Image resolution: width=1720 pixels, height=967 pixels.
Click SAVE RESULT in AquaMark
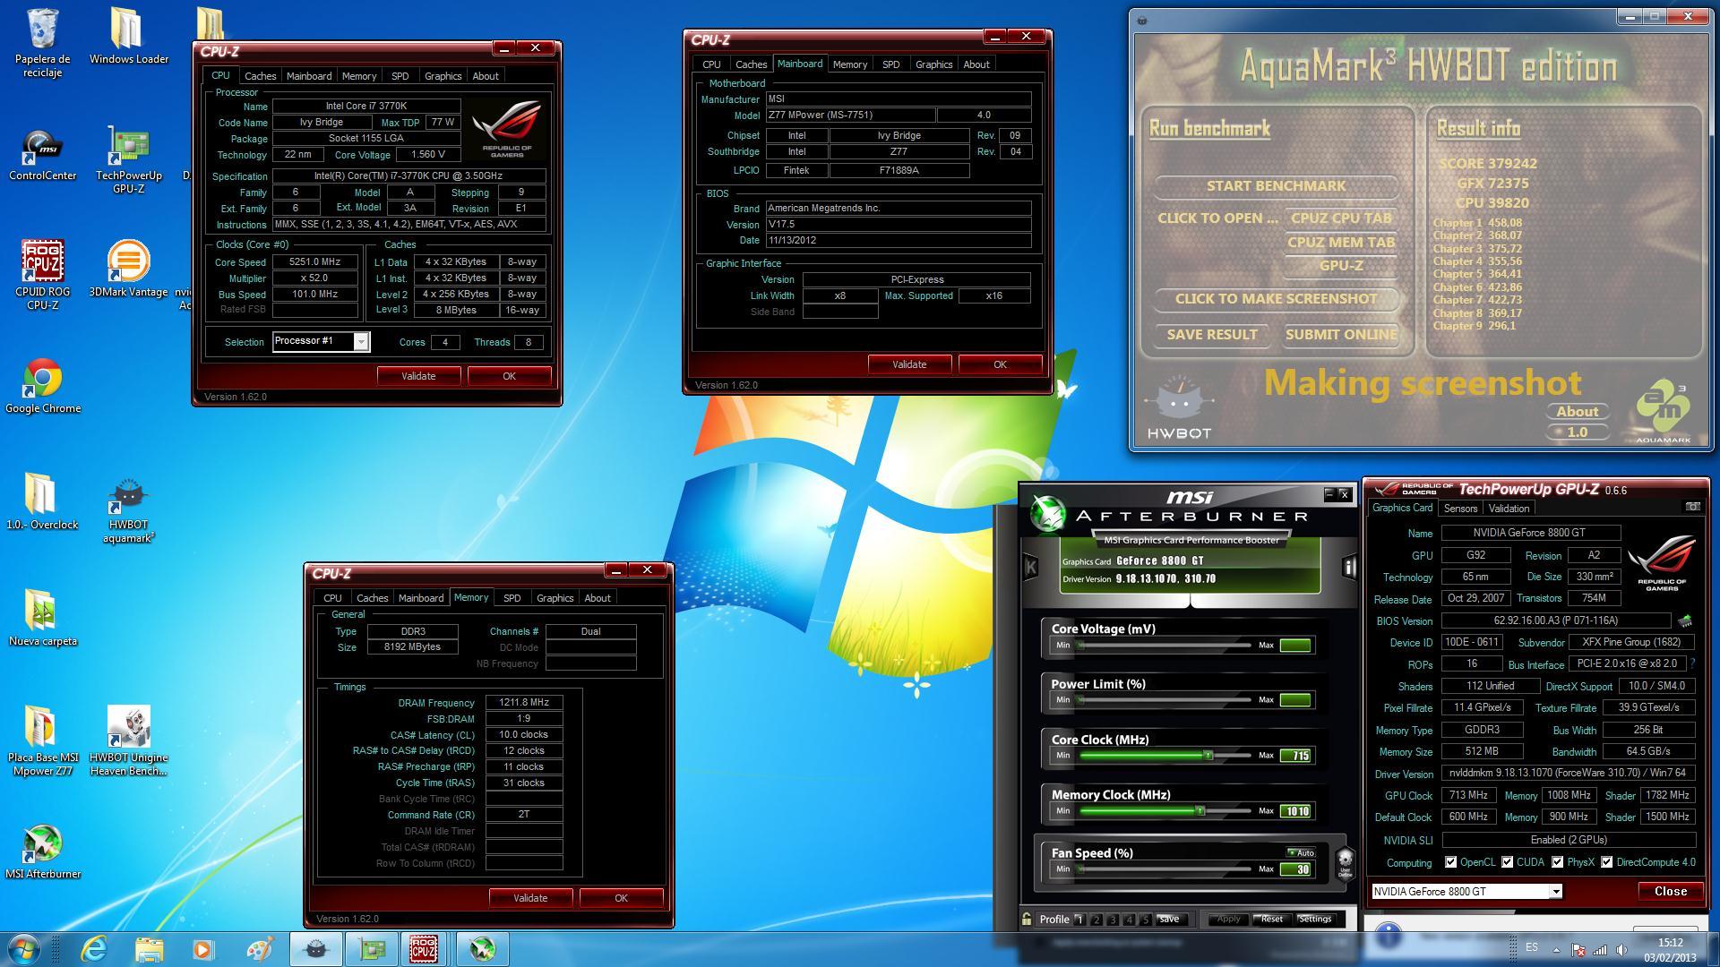tap(1212, 334)
